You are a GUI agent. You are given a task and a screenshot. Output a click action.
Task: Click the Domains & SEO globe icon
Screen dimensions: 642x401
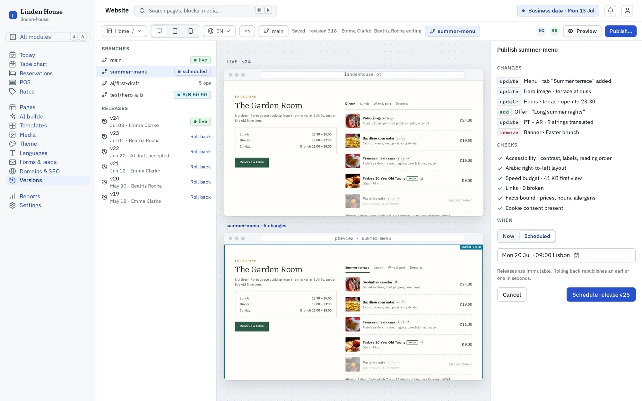pos(13,171)
